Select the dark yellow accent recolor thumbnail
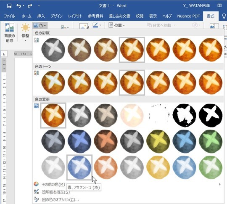Viewport: 227px width, 204px height. point(158,141)
